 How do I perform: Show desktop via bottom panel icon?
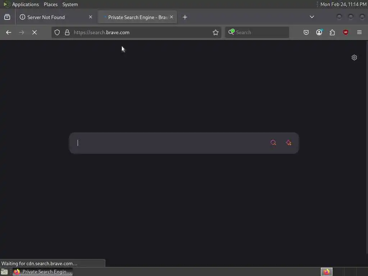[x=4, y=272]
